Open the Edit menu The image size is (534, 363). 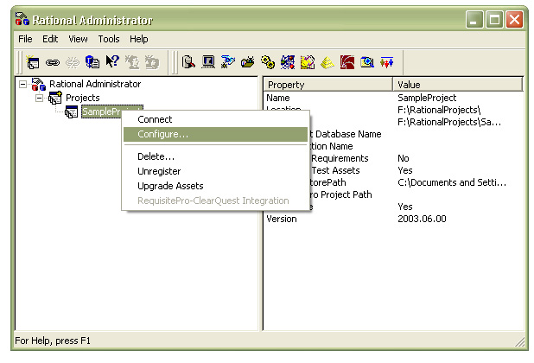pyautogui.click(x=50, y=39)
